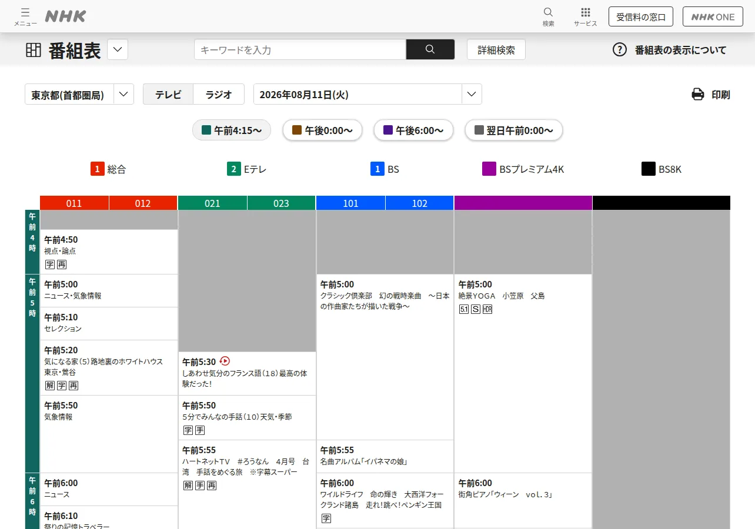The height and width of the screenshot is (529, 755).
Task: Open the ニュース program at 午前6:00
Action: 109,489
